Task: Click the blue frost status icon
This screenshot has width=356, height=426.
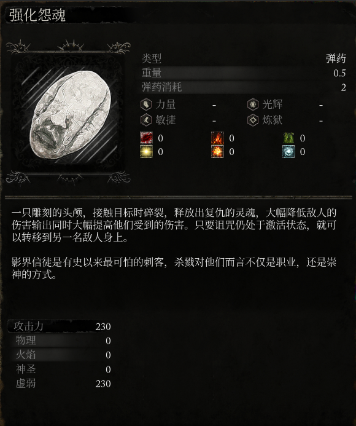Action: (288, 151)
